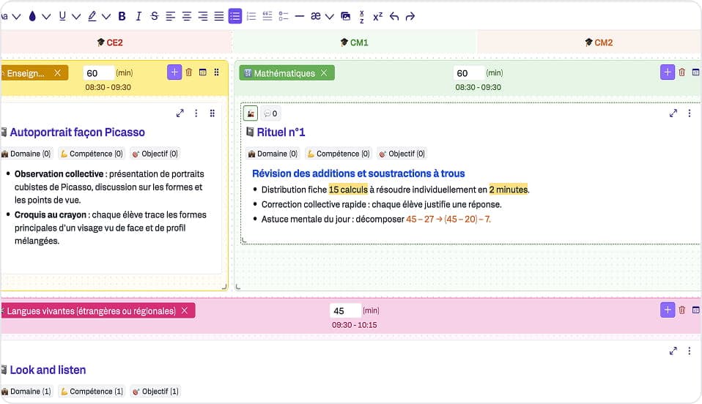The height and width of the screenshot is (404, 702).
Task: Apply strikethrough formatting
Action: [154, 16]
